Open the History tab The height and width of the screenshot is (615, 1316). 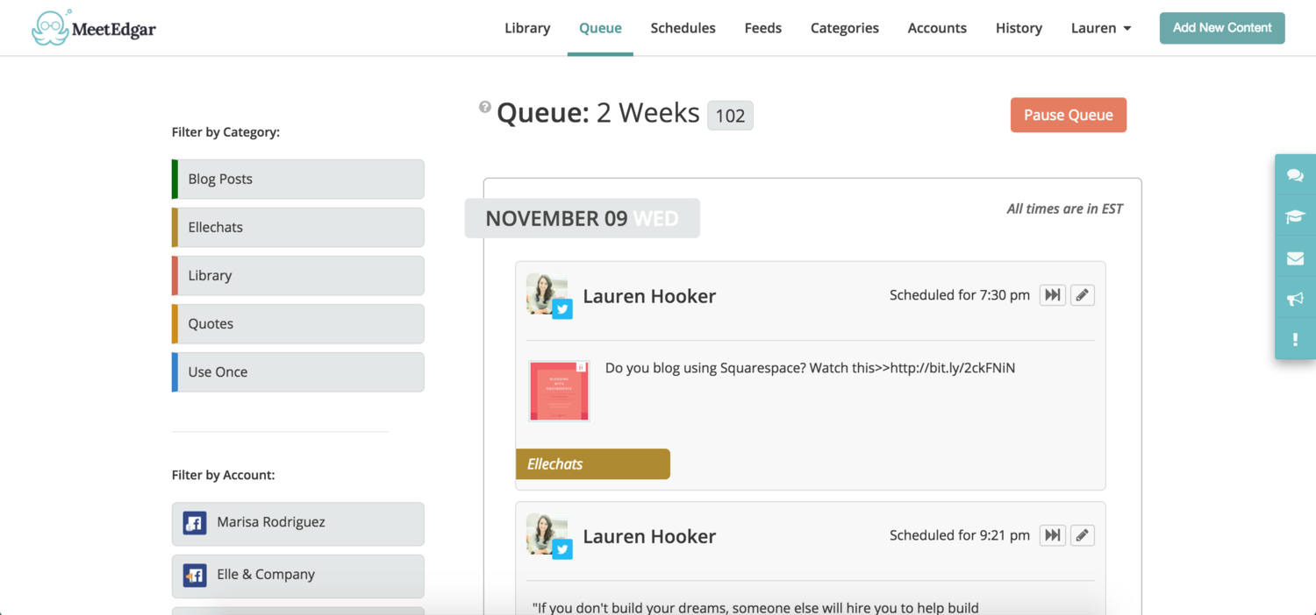(x=1019, y=28)
